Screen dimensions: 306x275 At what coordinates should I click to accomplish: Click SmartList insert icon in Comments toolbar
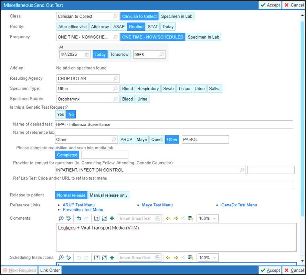pyautogui.click(x=191, y=218)
